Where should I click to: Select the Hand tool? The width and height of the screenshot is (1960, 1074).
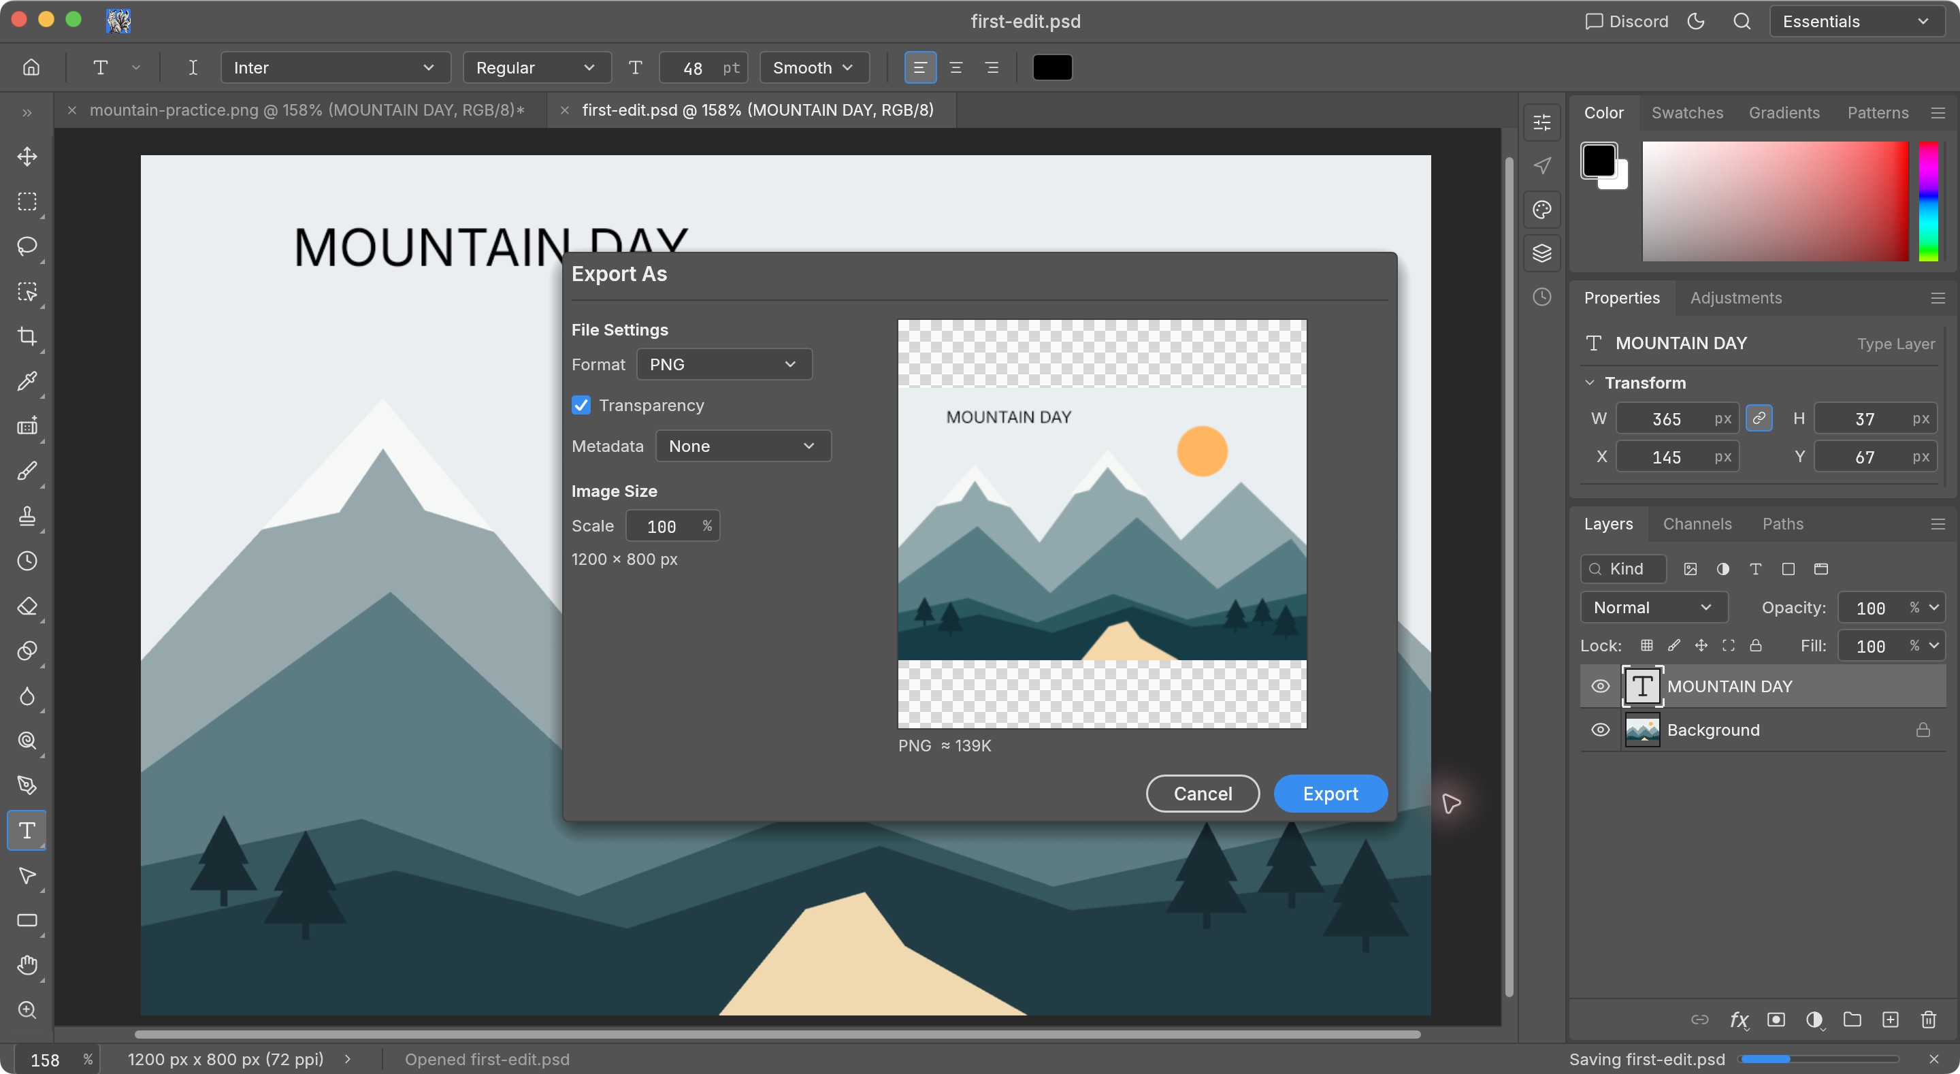[x=27, y=965]
